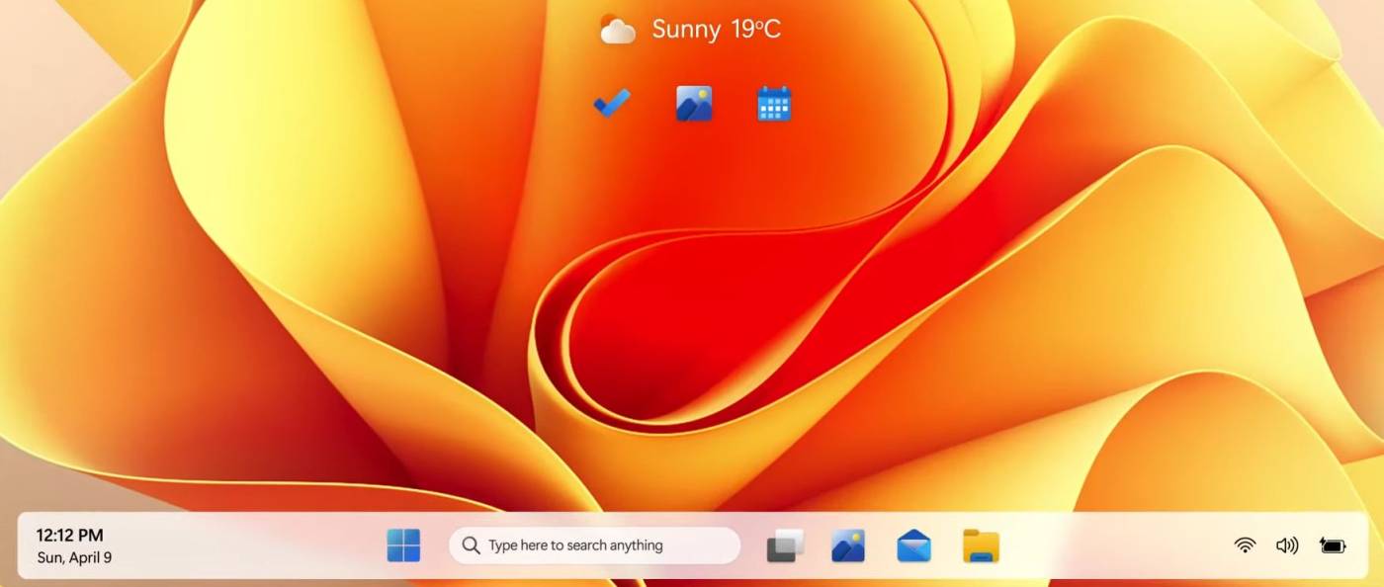The height and width of the screenshot is (587, 1384).
Task: Click the speaker volume icon
Action: click(1286, 545)
